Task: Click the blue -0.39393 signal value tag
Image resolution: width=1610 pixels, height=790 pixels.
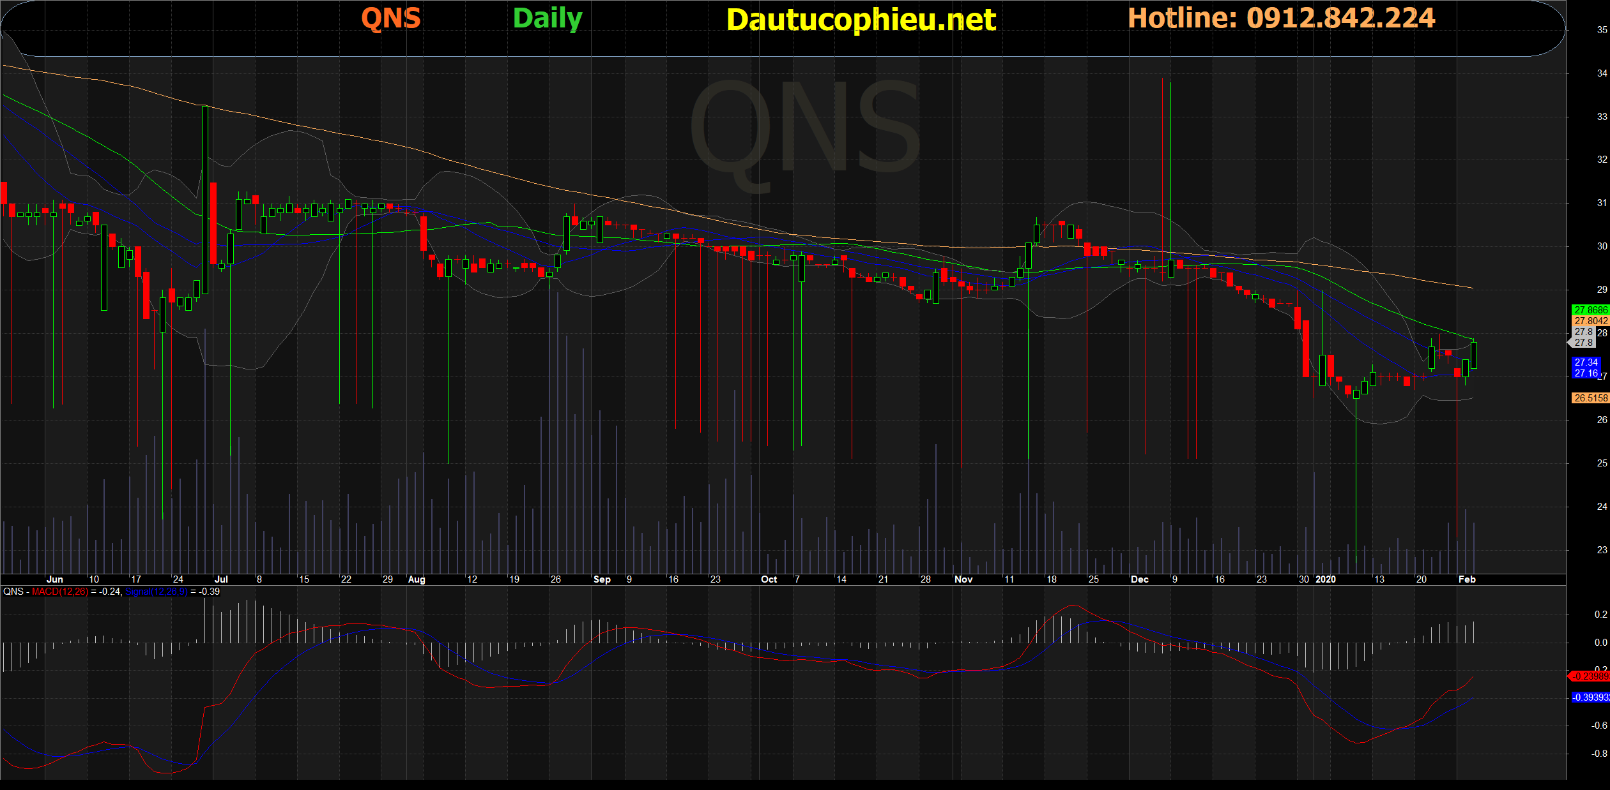Action: pyautogui.click(x=1590, y=697)
